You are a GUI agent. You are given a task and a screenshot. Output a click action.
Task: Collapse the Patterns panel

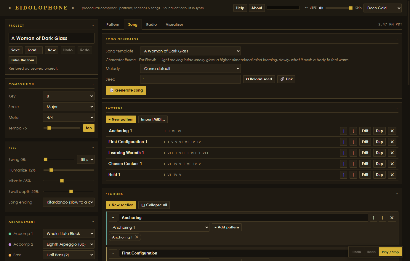(397, 108)
